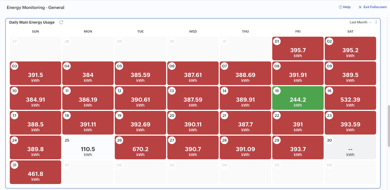Click the Energy Monitoring - General page title
The width and height of the screenshot is (390, 190).
[x=35, y=8]
